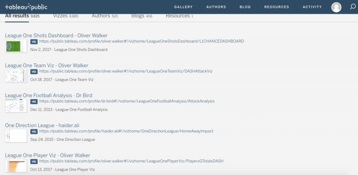Viewport: 358px width, 175px height.
Task: Click viz badge beside League One Team Viz URL
Action: point(34,71)
